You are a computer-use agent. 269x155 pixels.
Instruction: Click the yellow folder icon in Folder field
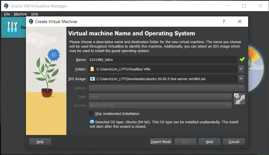[x=92, y=69]
